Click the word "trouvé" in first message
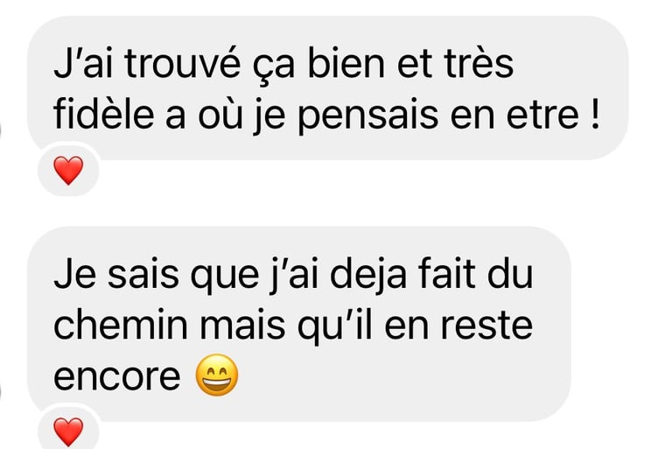Viewport: 672px width, 449px height. pos(183,63)
